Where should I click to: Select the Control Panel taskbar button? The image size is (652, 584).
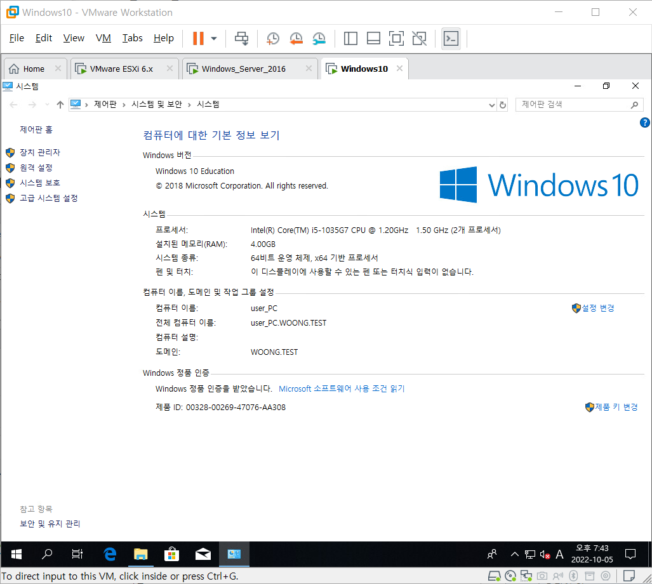click(234, 554)
